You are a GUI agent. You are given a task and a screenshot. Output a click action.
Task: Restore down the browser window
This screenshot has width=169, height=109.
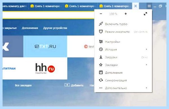pyautogui.click(x=160, y=6)
